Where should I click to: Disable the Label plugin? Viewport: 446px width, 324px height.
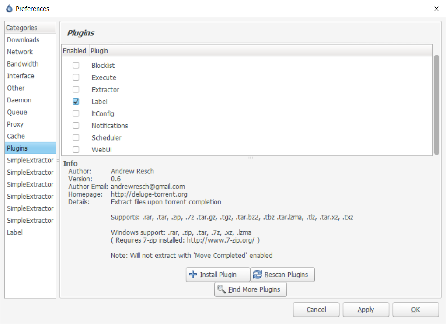tap(76, 101)
